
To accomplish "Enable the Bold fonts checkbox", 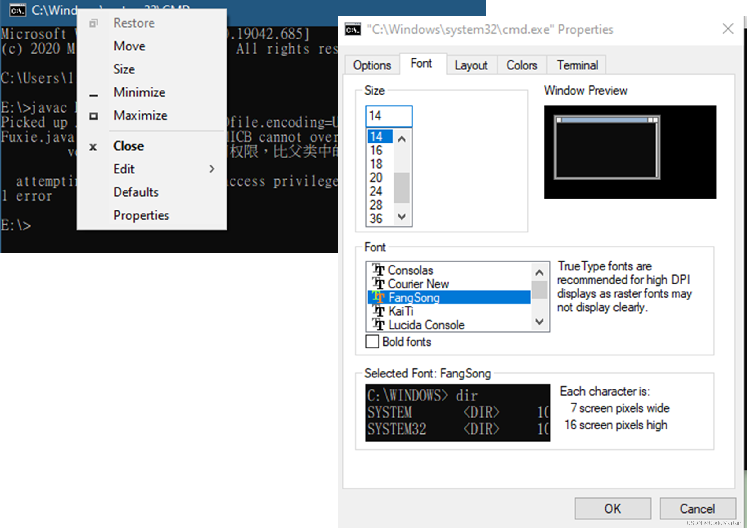I will click(372, 341).
